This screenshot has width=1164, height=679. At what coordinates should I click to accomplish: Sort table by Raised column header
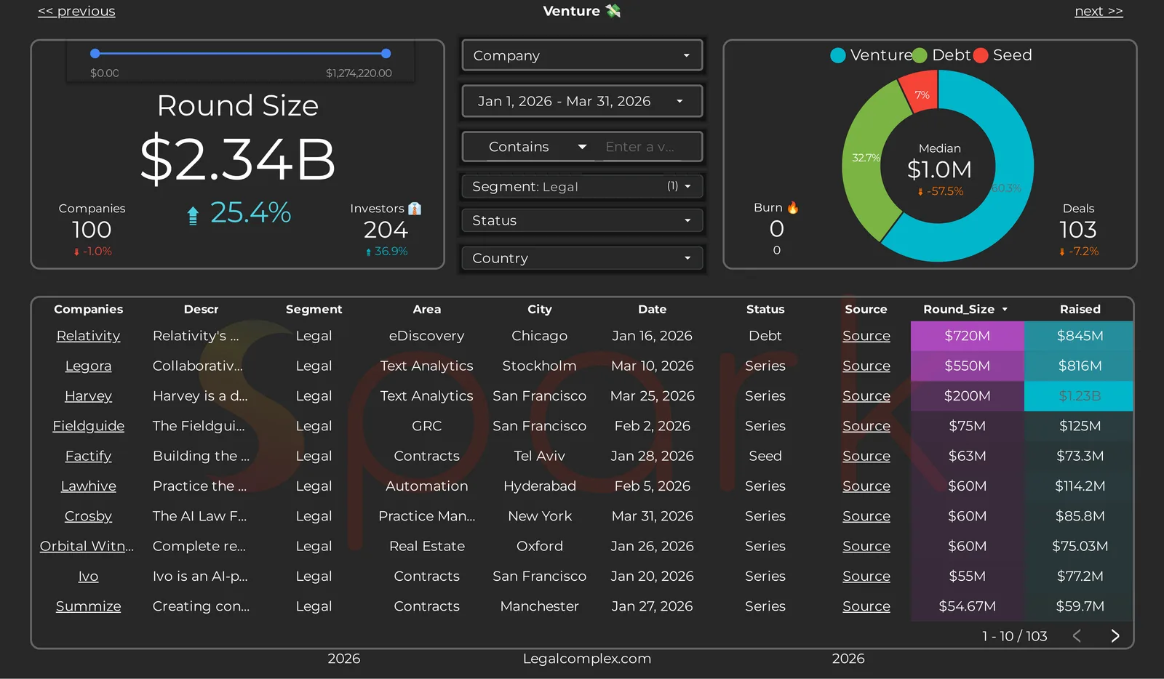coord(1080,309)
